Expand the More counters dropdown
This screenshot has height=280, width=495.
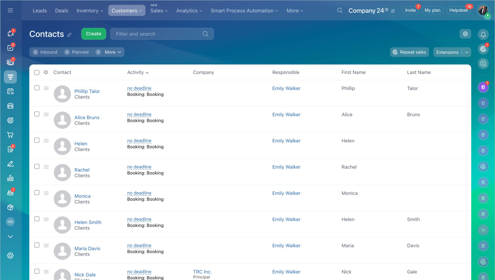point(113,52)
